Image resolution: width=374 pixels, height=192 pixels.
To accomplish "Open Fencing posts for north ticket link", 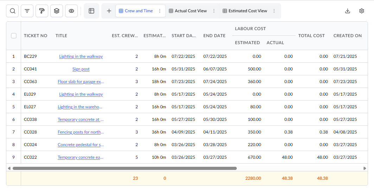I will pyautogui.click(x=81, y=132).
